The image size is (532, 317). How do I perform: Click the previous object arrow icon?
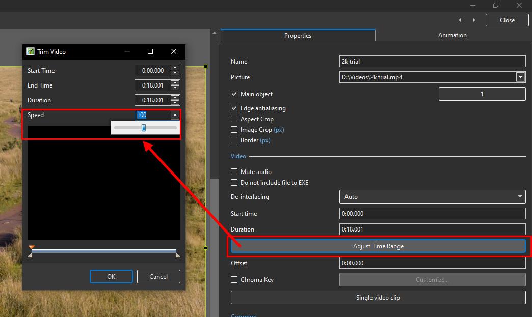click(x=460, y=20)
